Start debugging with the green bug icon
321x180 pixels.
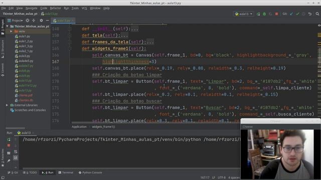(x=264, y=14)
